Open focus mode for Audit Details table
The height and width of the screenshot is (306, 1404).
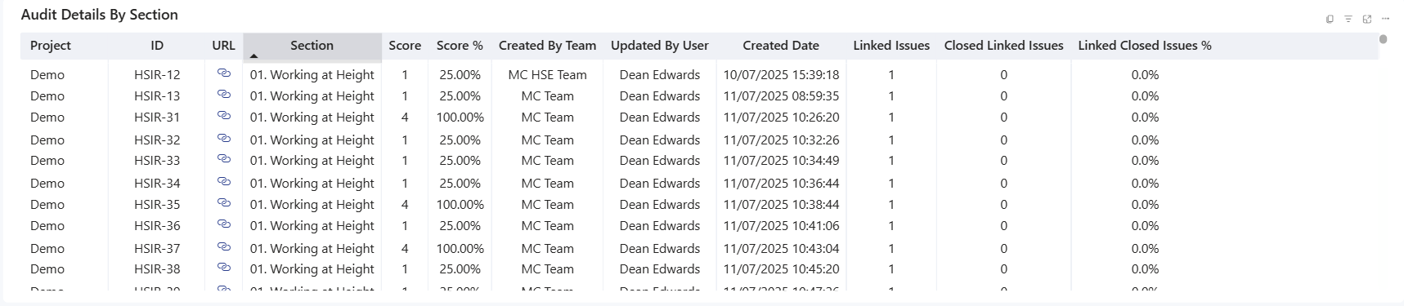(x=1367, y=19)
